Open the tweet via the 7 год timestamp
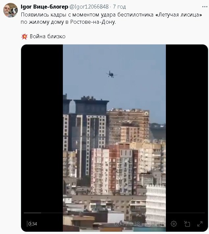The width and height of the screenshot is (209, 234). click(x=119, y=7)
